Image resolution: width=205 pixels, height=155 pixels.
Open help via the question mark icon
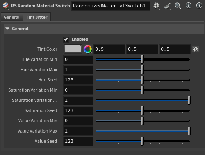[x=199, y=6]
